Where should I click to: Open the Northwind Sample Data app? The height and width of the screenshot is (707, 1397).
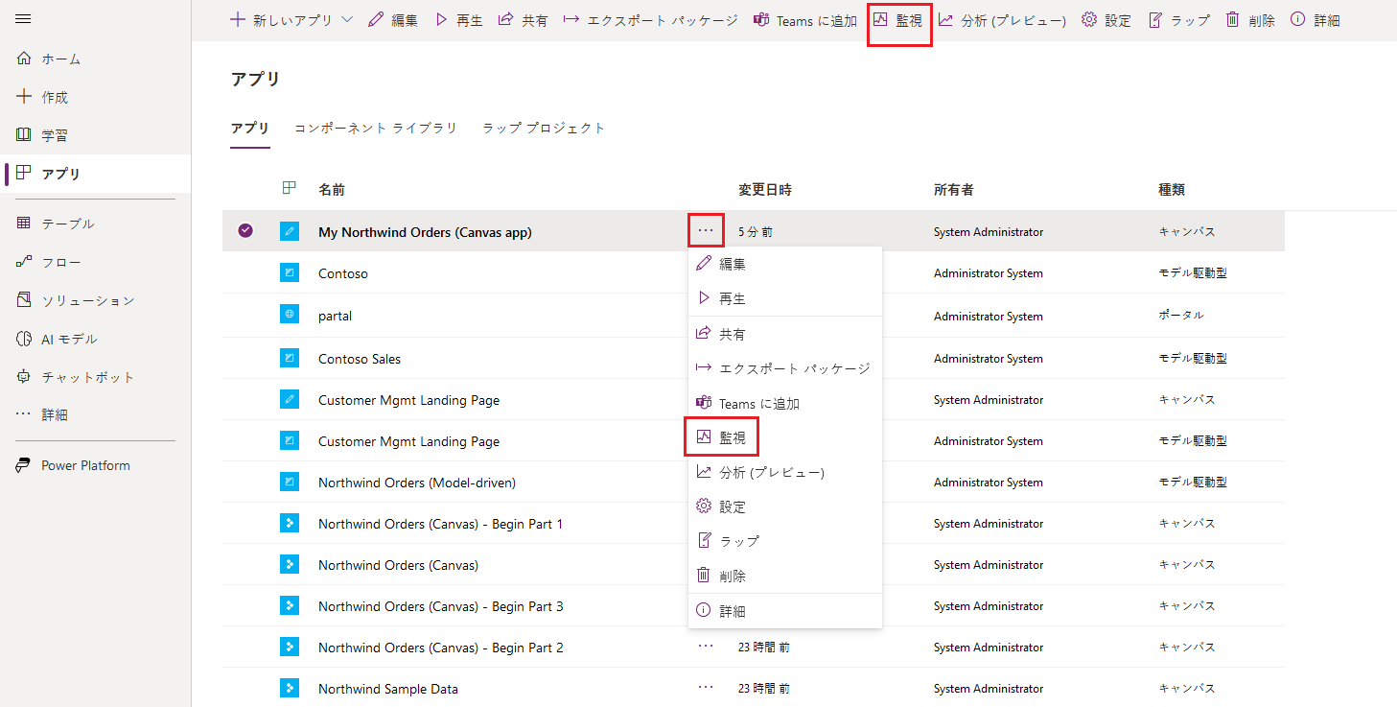click(x=388, y=689)
